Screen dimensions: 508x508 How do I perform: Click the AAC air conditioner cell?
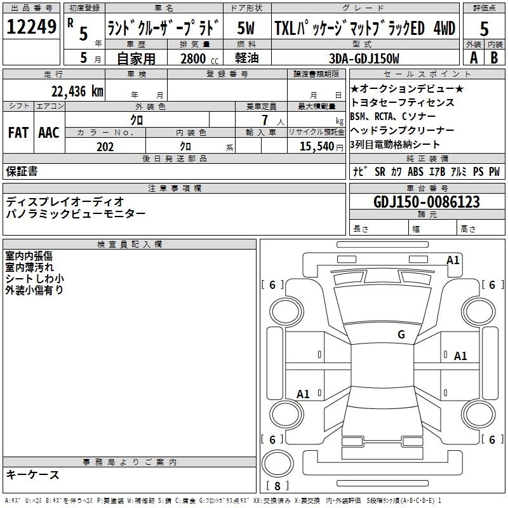click(x=49, y=132)
